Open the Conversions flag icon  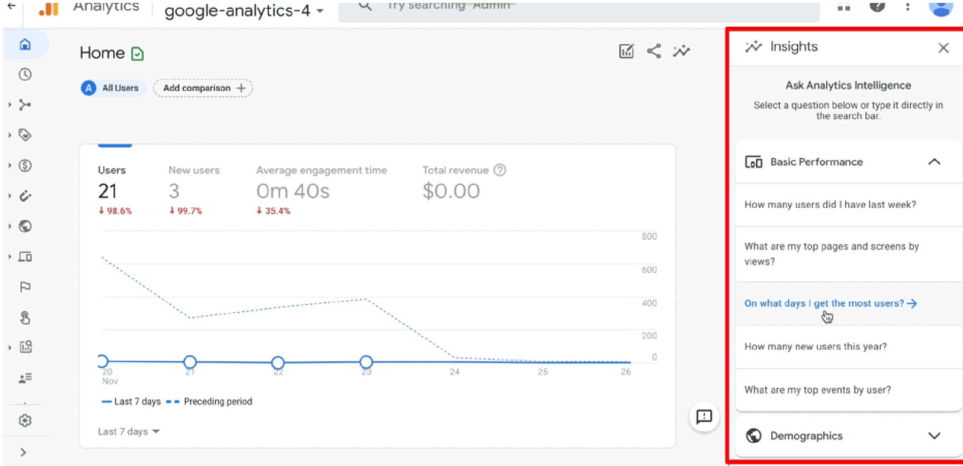pos(25,287)
